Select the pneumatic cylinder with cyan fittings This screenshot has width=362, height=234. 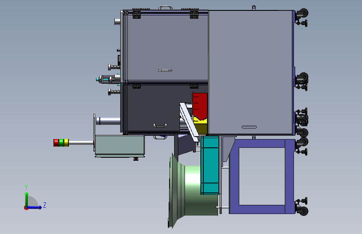pos(108,79)
